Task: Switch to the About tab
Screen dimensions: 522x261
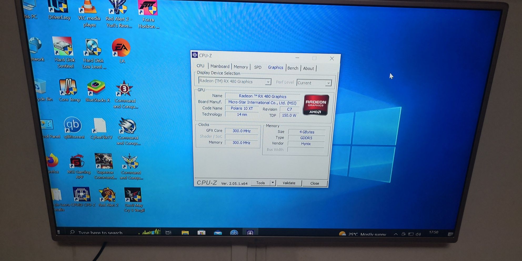Action: (308, 68)
